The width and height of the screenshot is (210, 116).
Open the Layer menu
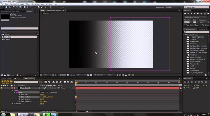tap(22, 4)
